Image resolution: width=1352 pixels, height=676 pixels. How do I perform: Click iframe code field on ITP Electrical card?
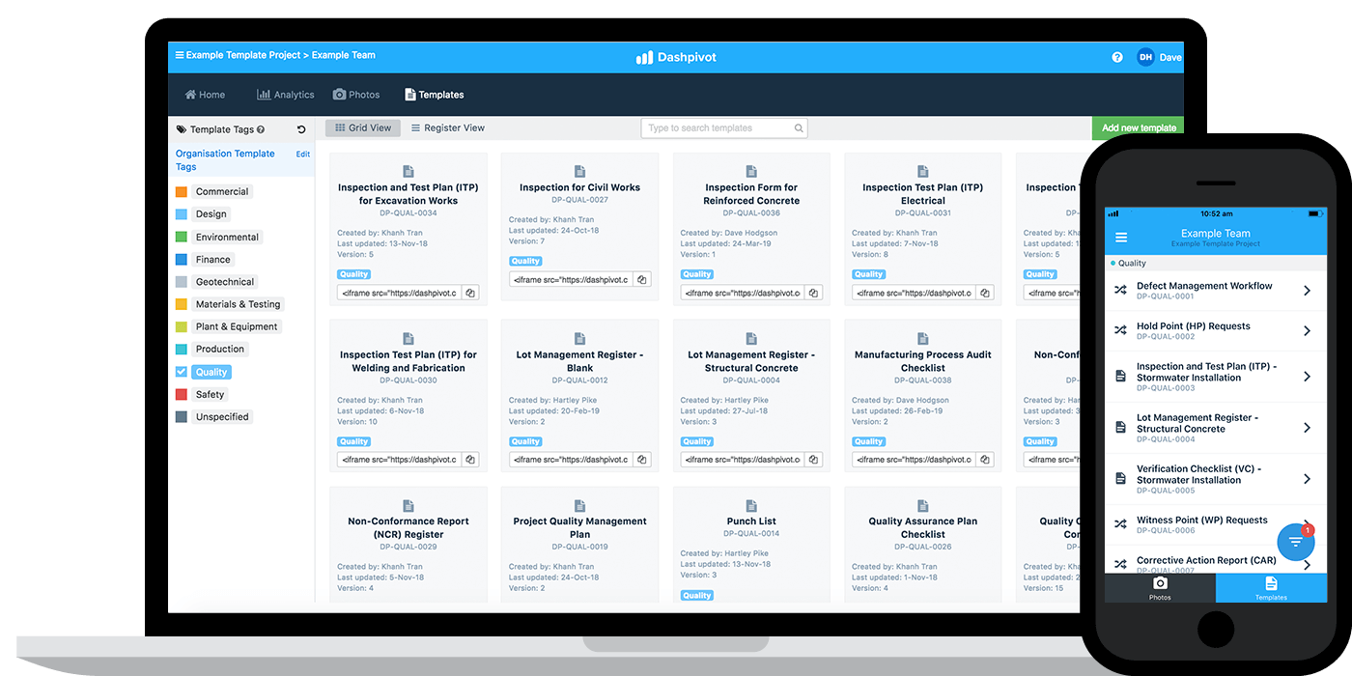pos(915,293)
